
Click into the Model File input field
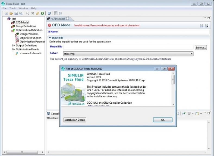click(128, 47)
